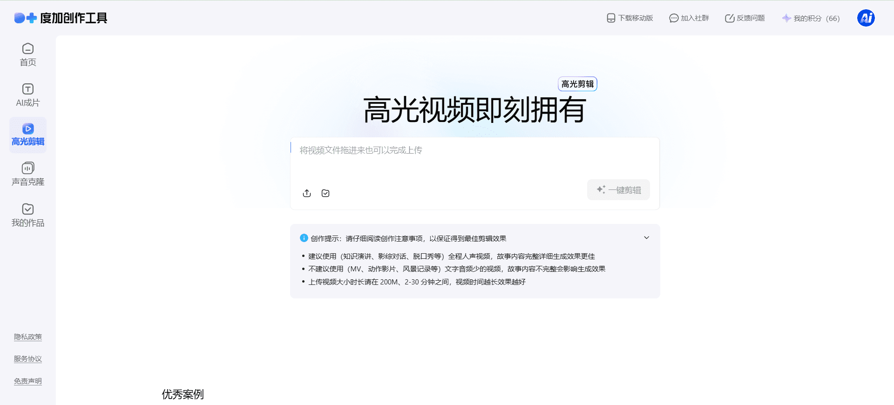Open the user avatar Ai icon
The image size is (894, 405).
tap(866, 18)
